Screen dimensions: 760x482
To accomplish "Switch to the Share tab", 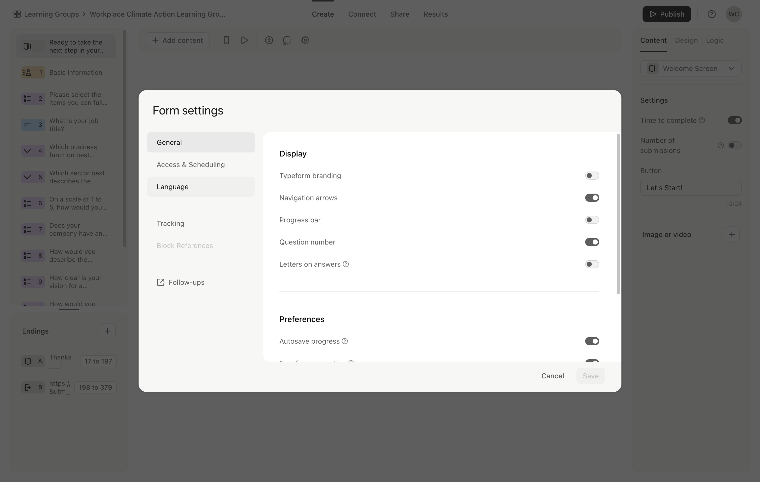I will tap(400, 14).
